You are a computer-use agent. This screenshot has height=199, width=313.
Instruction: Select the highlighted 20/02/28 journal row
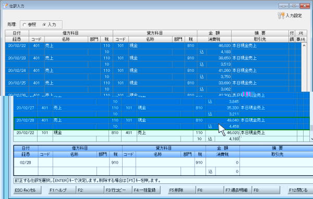click(x=162, y=123)
